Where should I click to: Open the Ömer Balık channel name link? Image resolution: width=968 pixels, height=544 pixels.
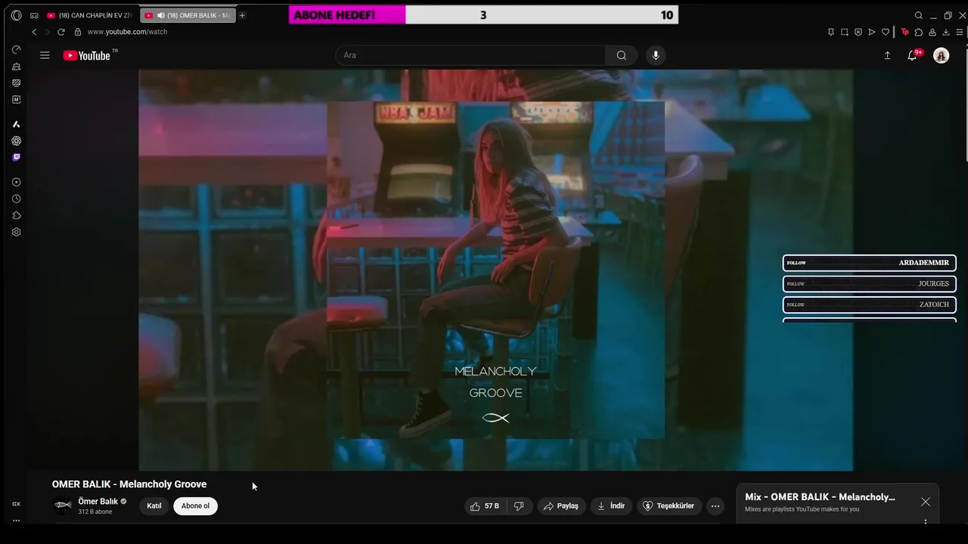[98, 502]
